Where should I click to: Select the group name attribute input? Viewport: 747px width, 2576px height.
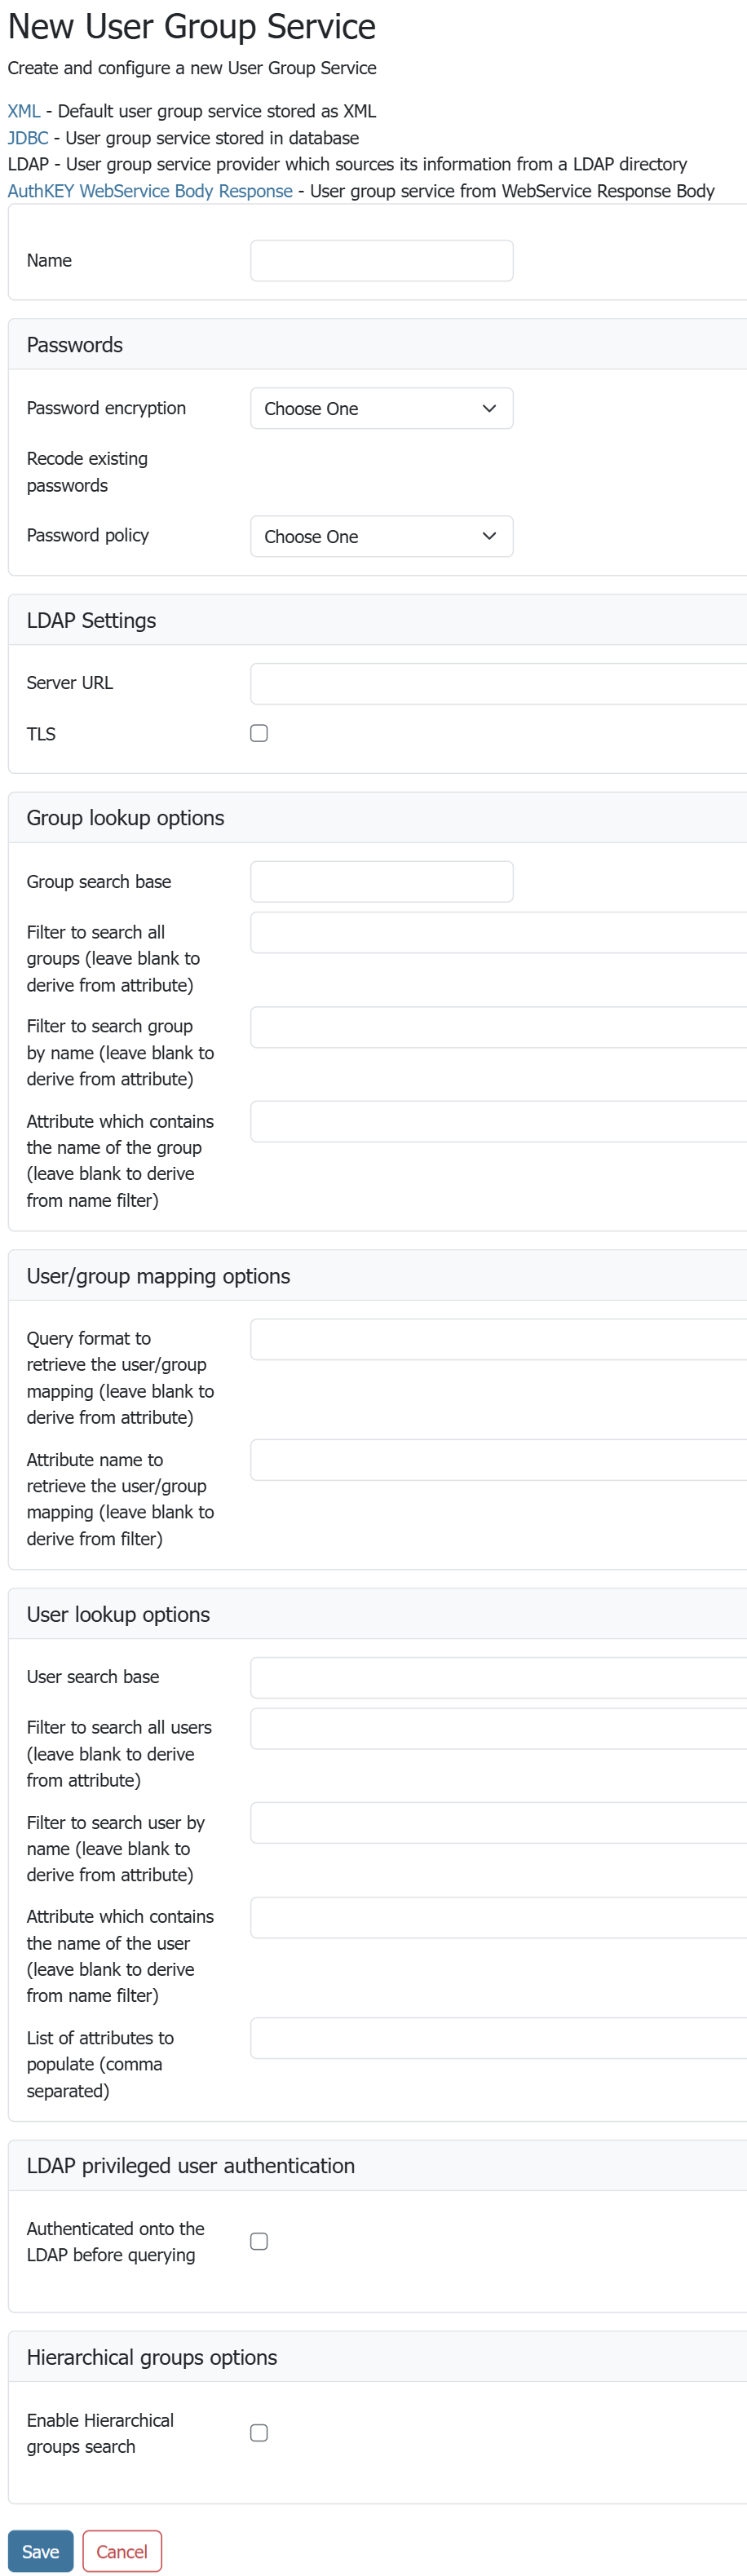[498, 1122]
